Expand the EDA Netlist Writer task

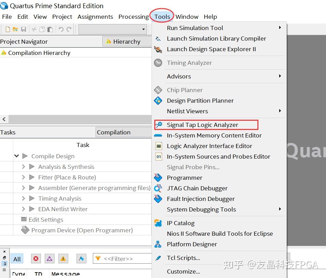coord(24,209)
